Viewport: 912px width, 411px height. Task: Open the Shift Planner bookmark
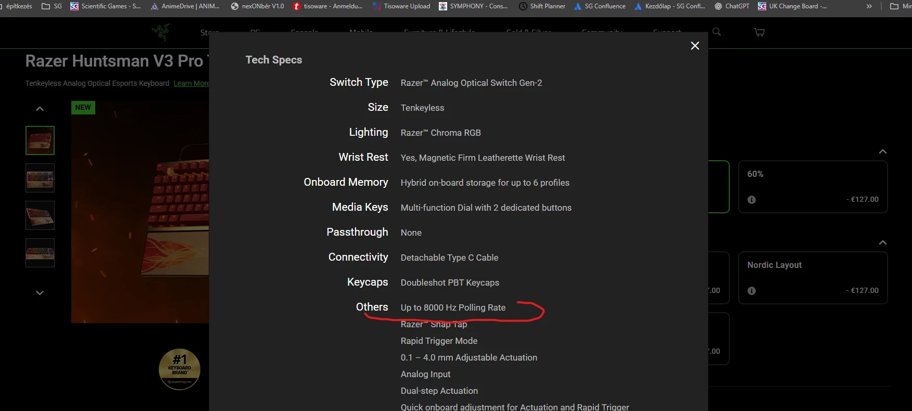(x=542, y=6)
